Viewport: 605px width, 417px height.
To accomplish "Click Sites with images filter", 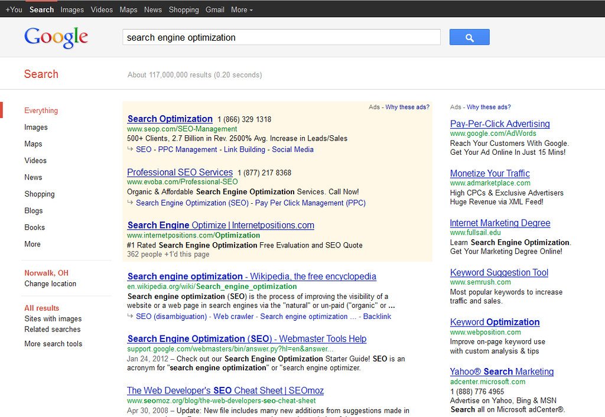I will 53,318.
